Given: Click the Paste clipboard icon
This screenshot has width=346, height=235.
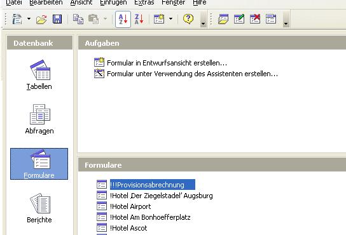Looking at the screenshot, I should [93, 19].
